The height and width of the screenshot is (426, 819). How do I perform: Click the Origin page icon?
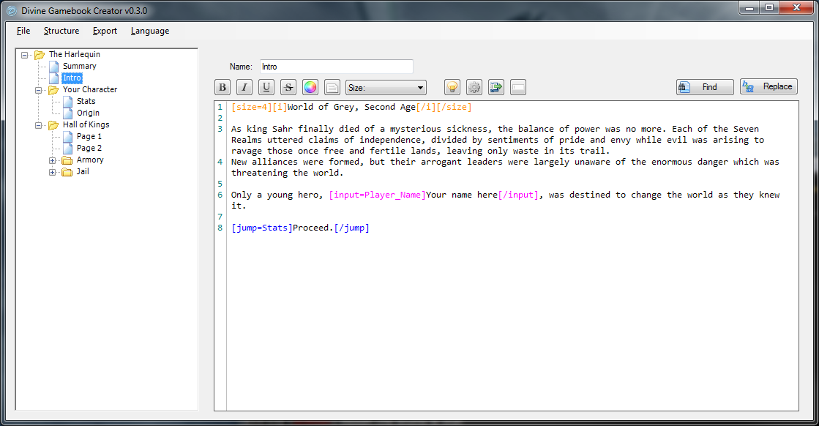(x=67, y=113)
